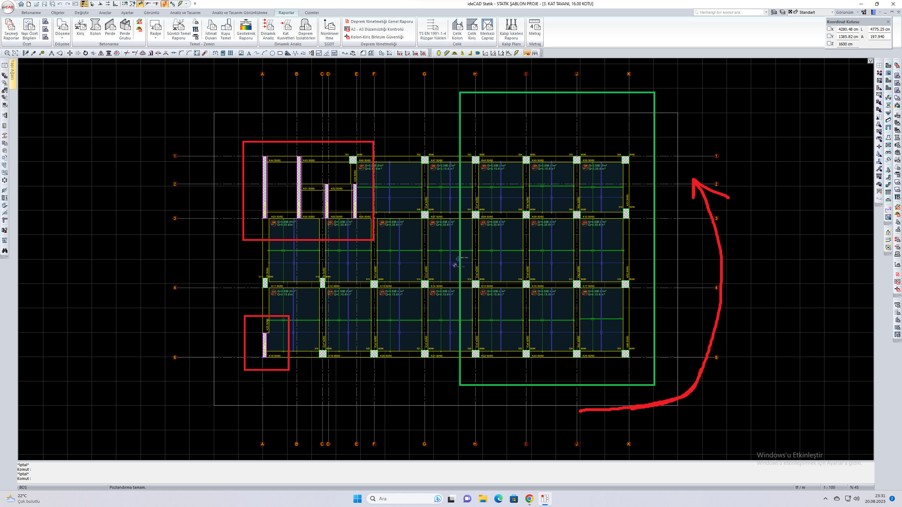Open the Perde Grubu report
This screenshot has width=902, height=507.
tap(125, 30)
